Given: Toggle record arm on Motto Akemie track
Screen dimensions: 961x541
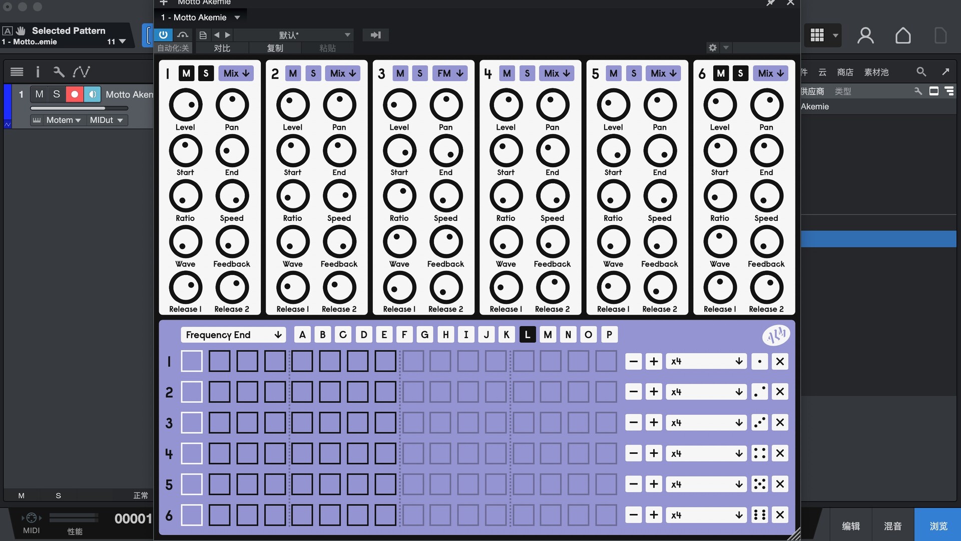Looking at the screenshot, I should tap(74, 94).
